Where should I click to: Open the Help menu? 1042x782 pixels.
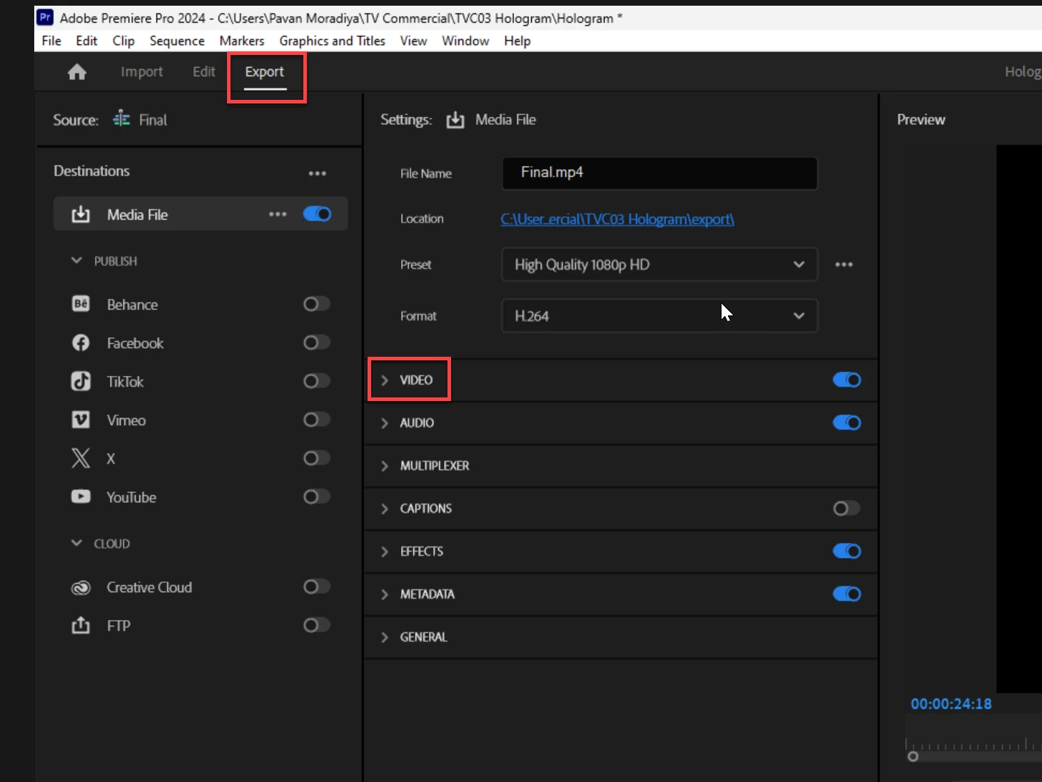(x=517, y=41)
